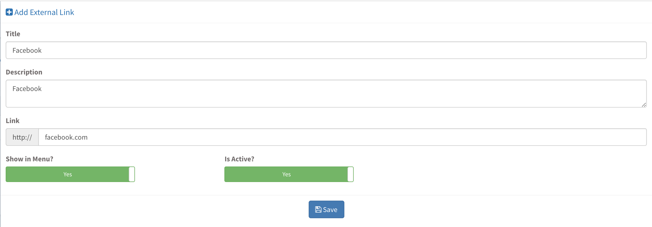Click the plus icon beside Add External Link
Viewport: 652px width, 227px height.
(x=9, y=12)
